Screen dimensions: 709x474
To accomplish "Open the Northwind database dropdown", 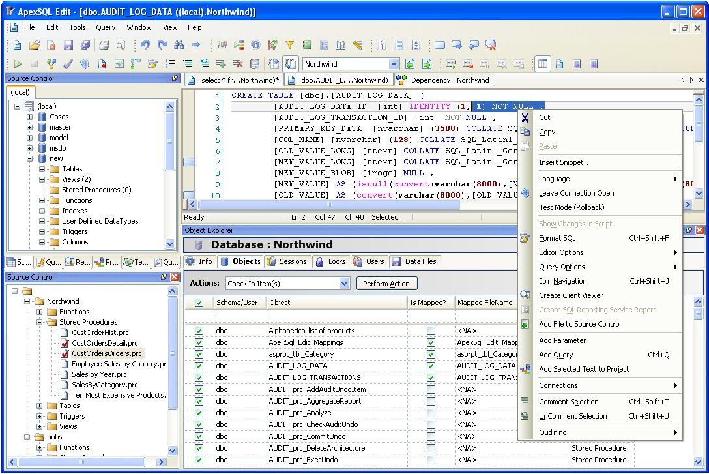I will [394, 64].
